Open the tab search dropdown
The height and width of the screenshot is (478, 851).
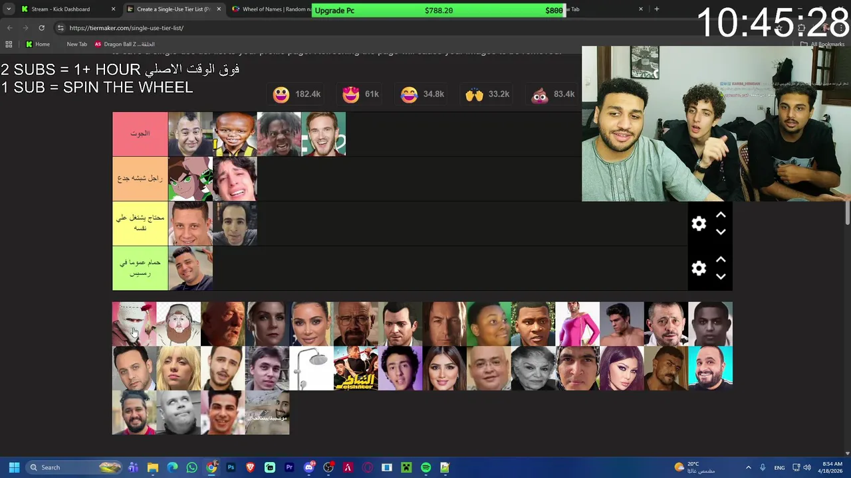[9, 9]
